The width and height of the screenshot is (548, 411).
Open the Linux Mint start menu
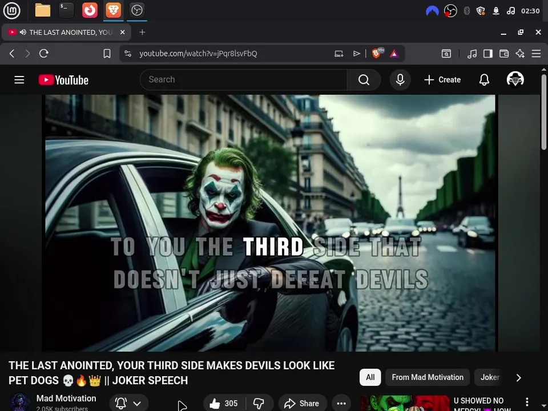click(x=11, y=10)
